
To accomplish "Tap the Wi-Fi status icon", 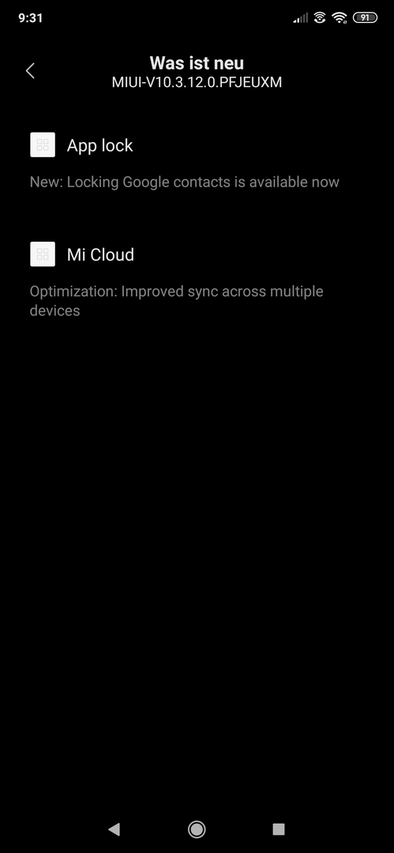I will point(340,18).
